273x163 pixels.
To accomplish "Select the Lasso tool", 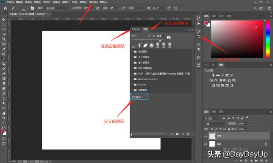I will click(4, 29).
